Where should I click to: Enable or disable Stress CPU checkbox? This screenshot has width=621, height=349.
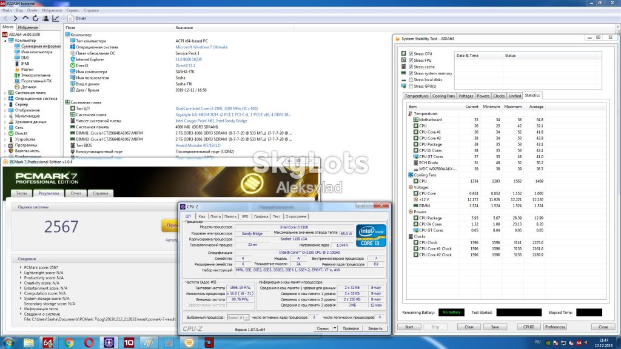coord(411,54)
